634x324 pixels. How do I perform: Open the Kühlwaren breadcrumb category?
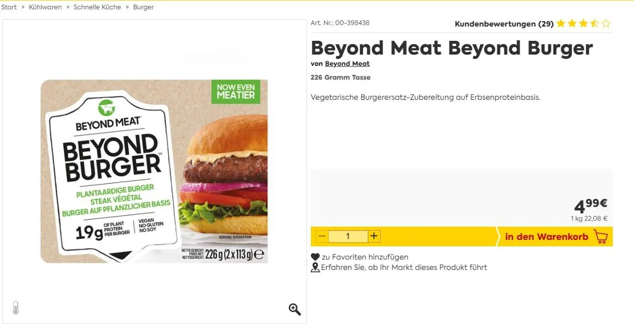(x=45, y=7)
